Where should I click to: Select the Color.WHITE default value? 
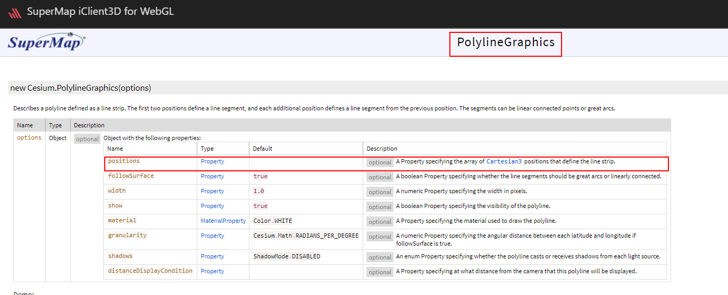coord(273,221)
